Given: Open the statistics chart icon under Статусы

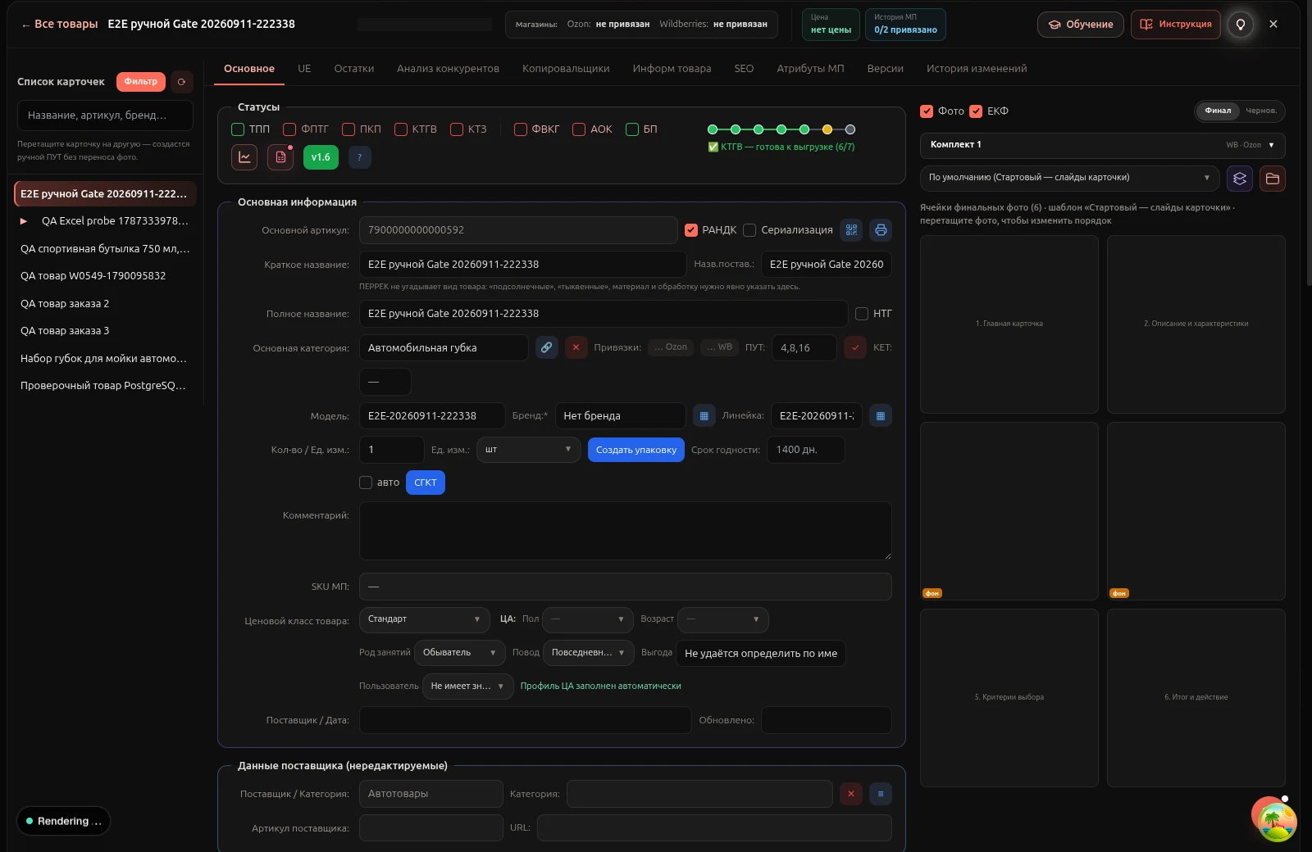Looking at the screenshot, I should (x=244, y=157).
